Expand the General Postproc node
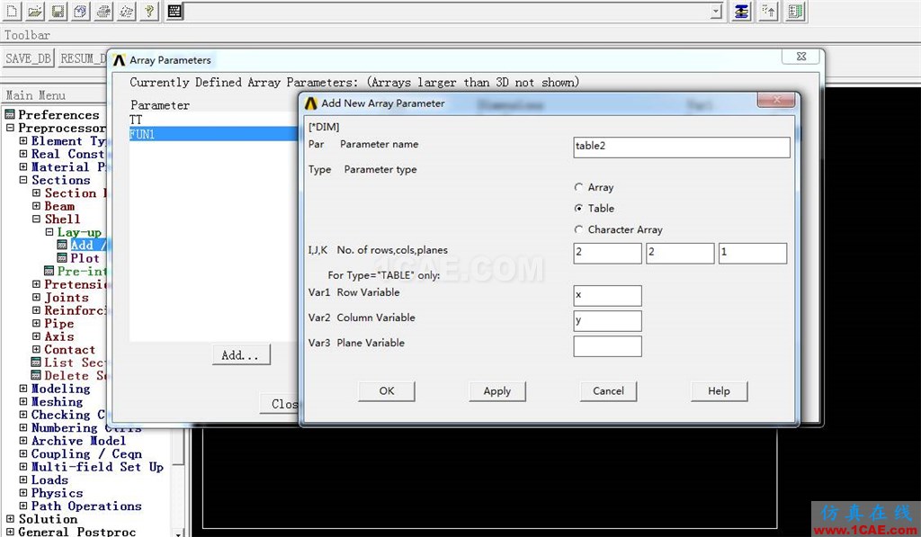The height and width of the screenshot is (537, 921). coord(10,531)
